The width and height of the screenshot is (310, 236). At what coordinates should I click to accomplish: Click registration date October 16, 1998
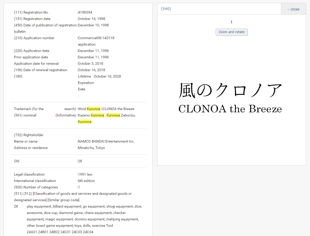[91, 19]
